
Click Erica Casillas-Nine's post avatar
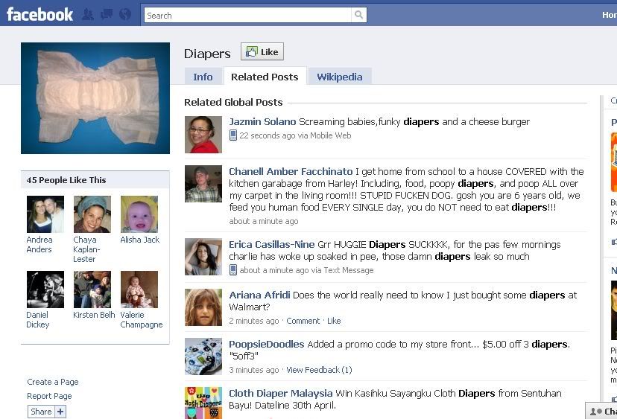(x=203, y=257)
